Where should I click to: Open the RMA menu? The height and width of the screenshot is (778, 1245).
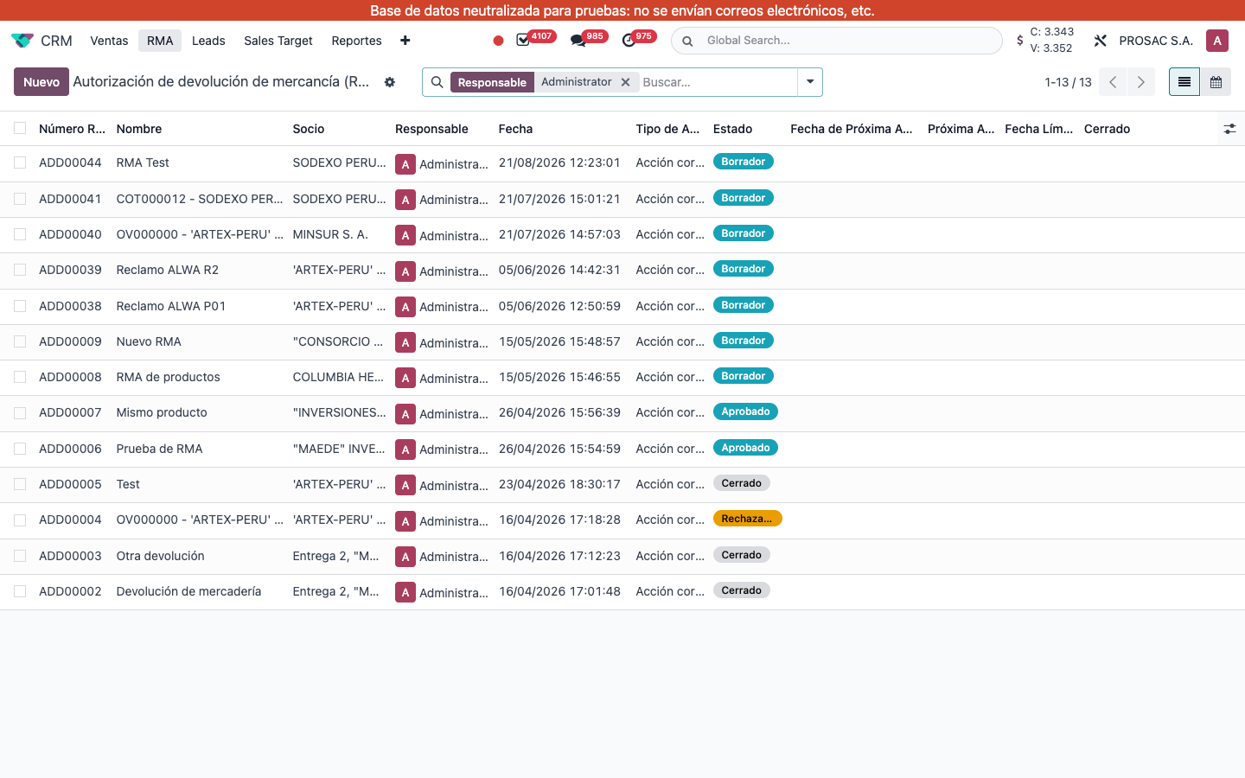pos(160,41)
